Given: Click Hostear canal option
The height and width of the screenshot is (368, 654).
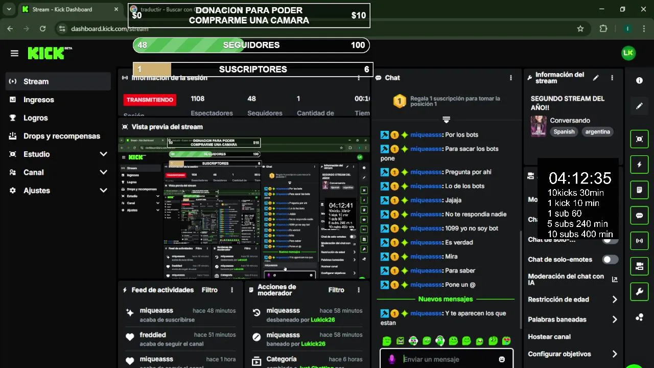Looking at the screenshot, I should pos(549,337).
